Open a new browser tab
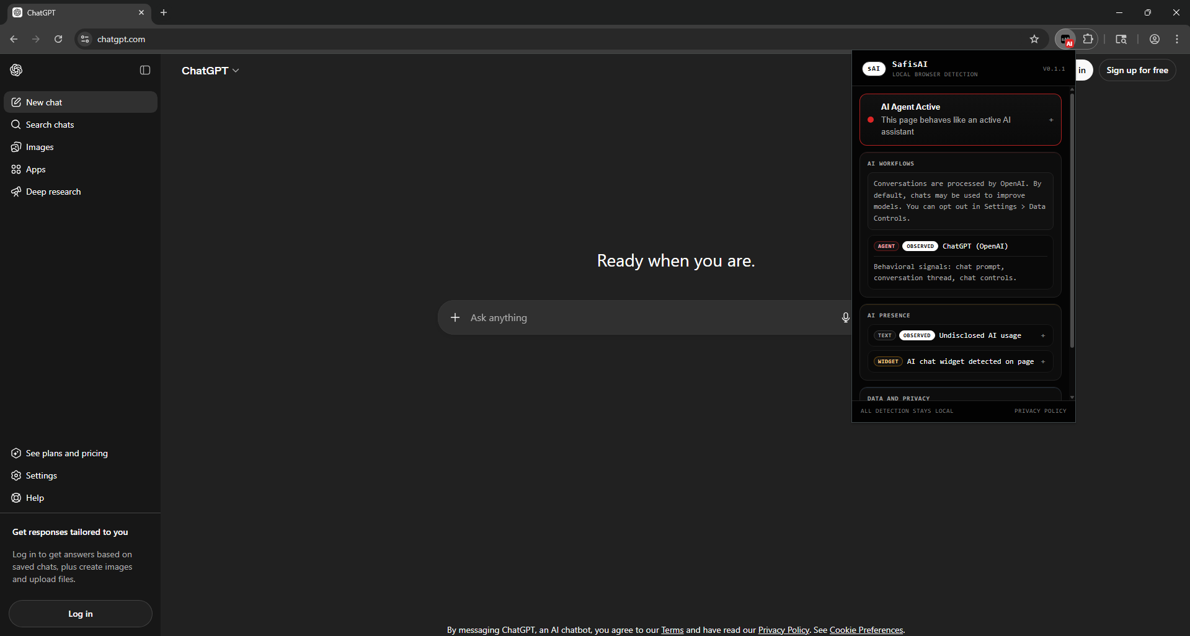The image size is (1190, 636). [164, 12]
